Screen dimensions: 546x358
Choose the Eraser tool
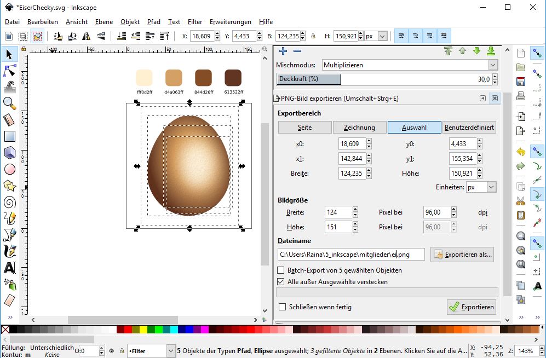click(9, 301)
